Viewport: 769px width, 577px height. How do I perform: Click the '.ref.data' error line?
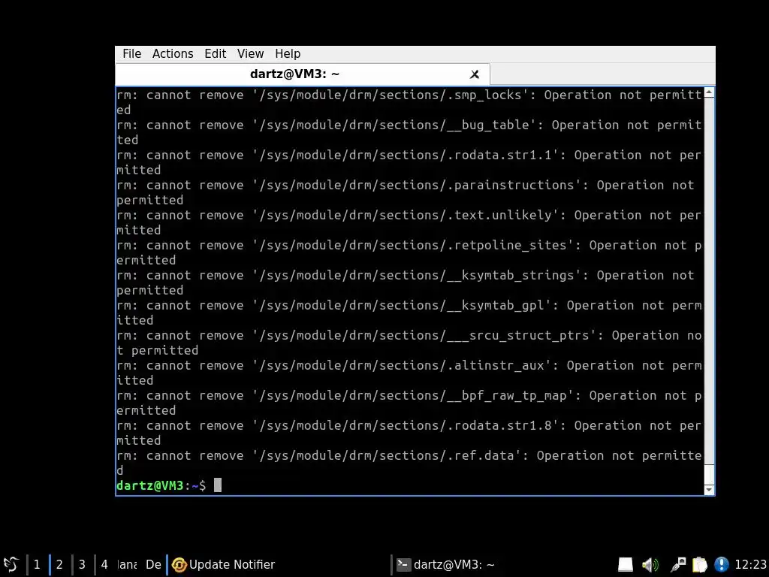tap(409, 463)
